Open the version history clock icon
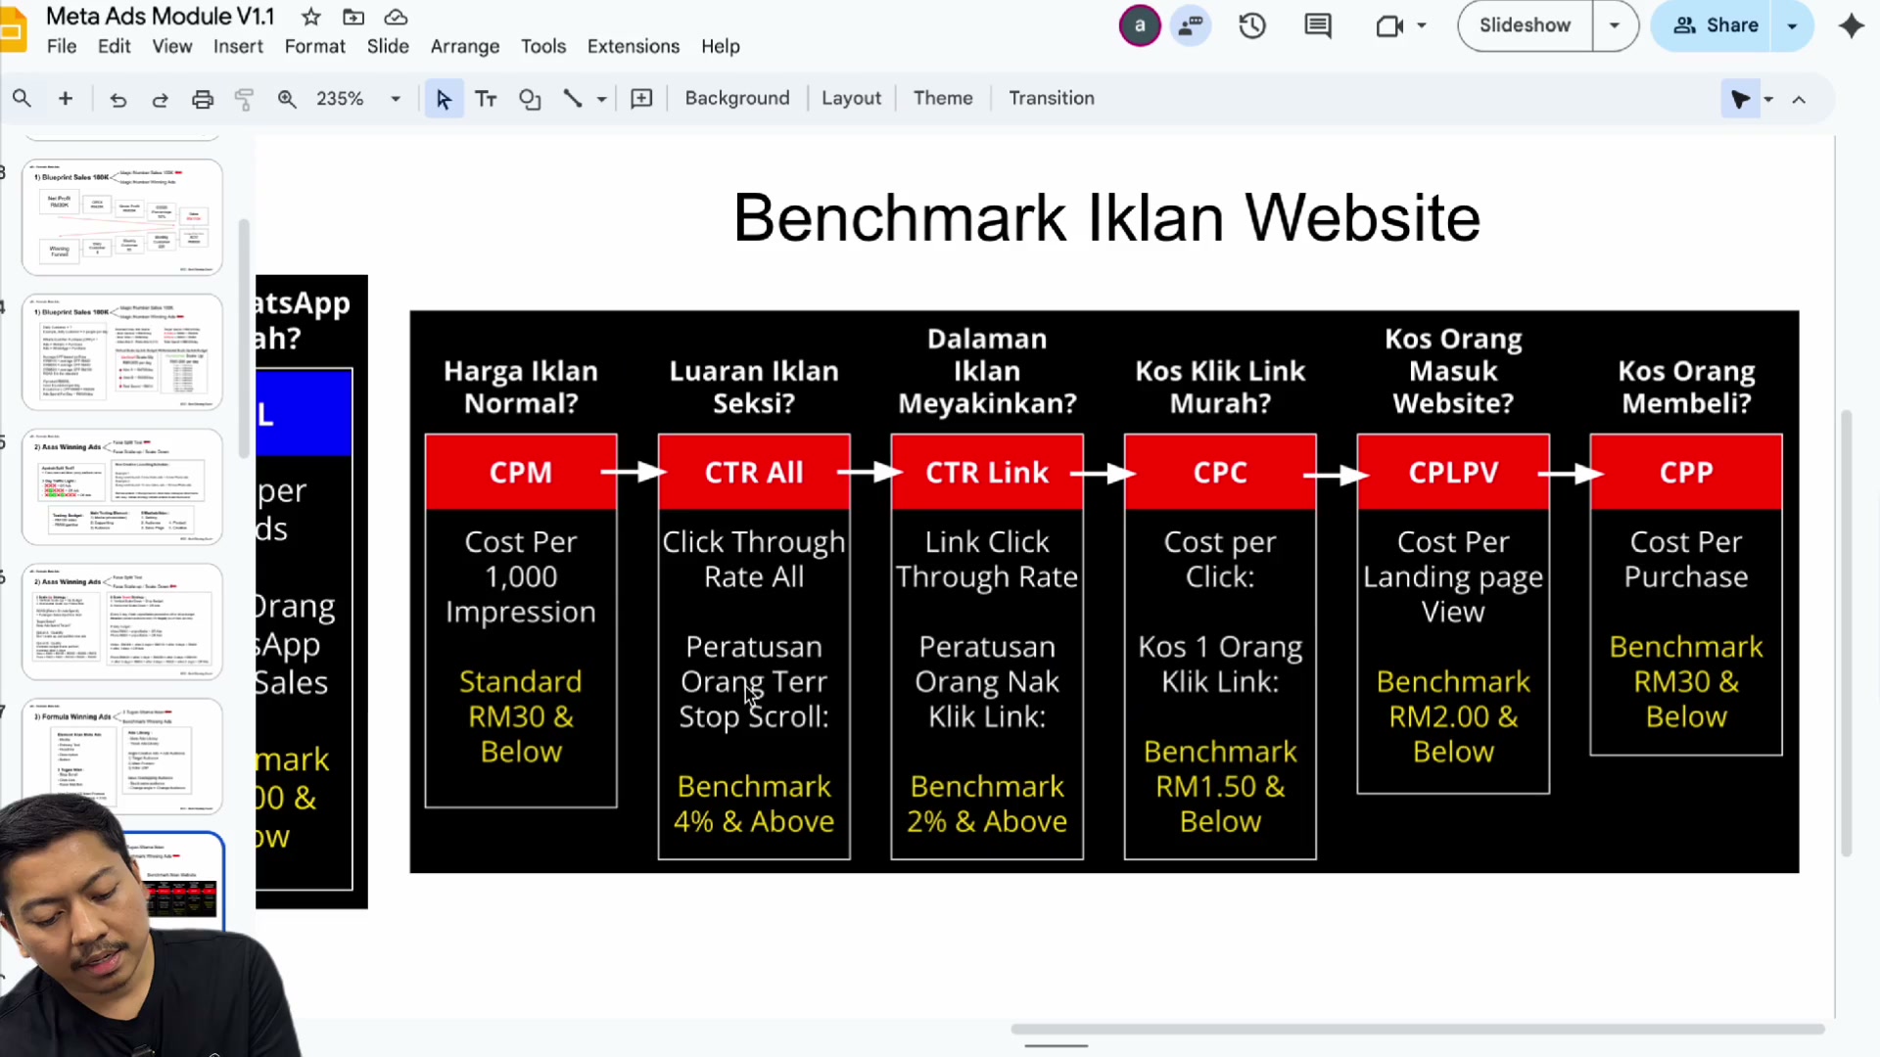This screenshot has height=1057, width=1880. [x=1252, y=25]
